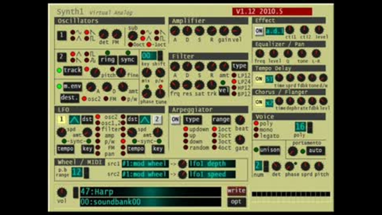This screenshot has height=215, width=382.
Task: Click the unison num value display
Action: [x=259, y=166]
